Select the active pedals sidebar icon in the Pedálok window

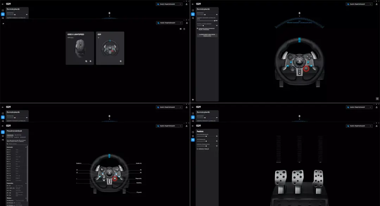point(193,140)
